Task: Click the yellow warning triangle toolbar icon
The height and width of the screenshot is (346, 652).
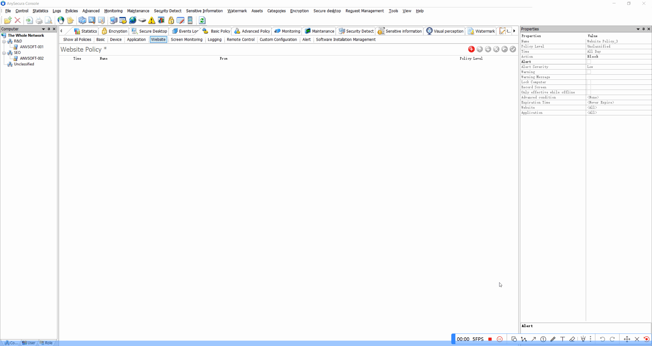Action: point(152,20)
